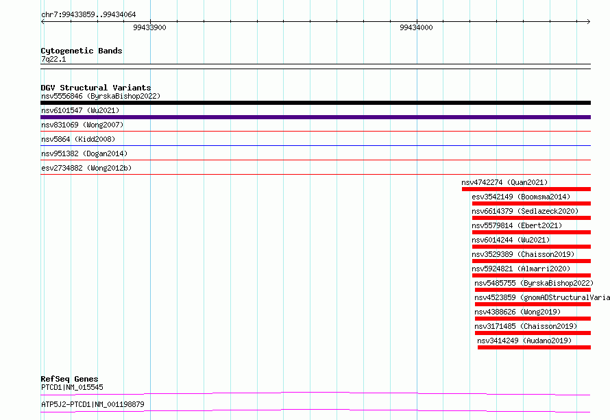Click the Cytogenetic Bands track title
This screenshot has height=420, width=610.
coord(82,51)
